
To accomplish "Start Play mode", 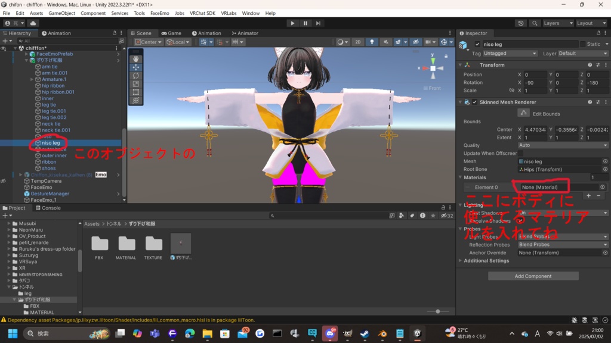I will 292,23.
